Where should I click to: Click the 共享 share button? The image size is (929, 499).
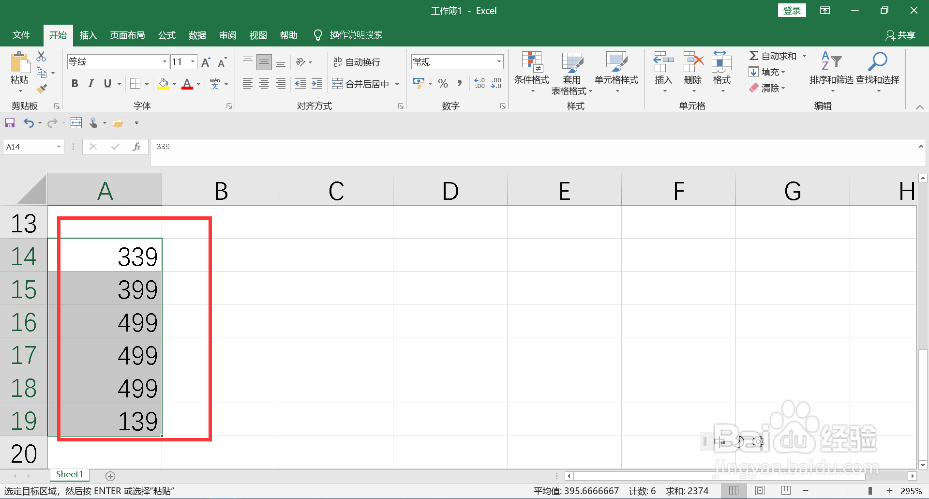coord(901,35)
